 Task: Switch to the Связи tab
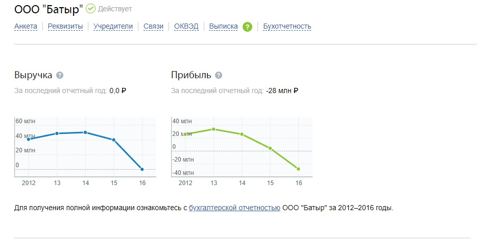click(x=153, y=27)
